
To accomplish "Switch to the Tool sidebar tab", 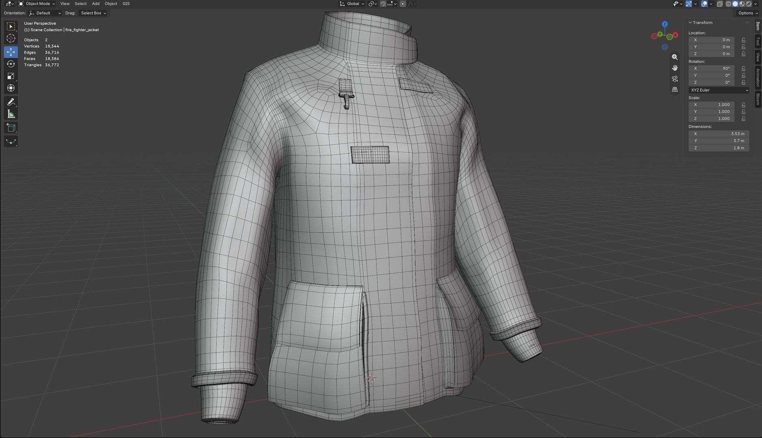I will pos(758,41).
